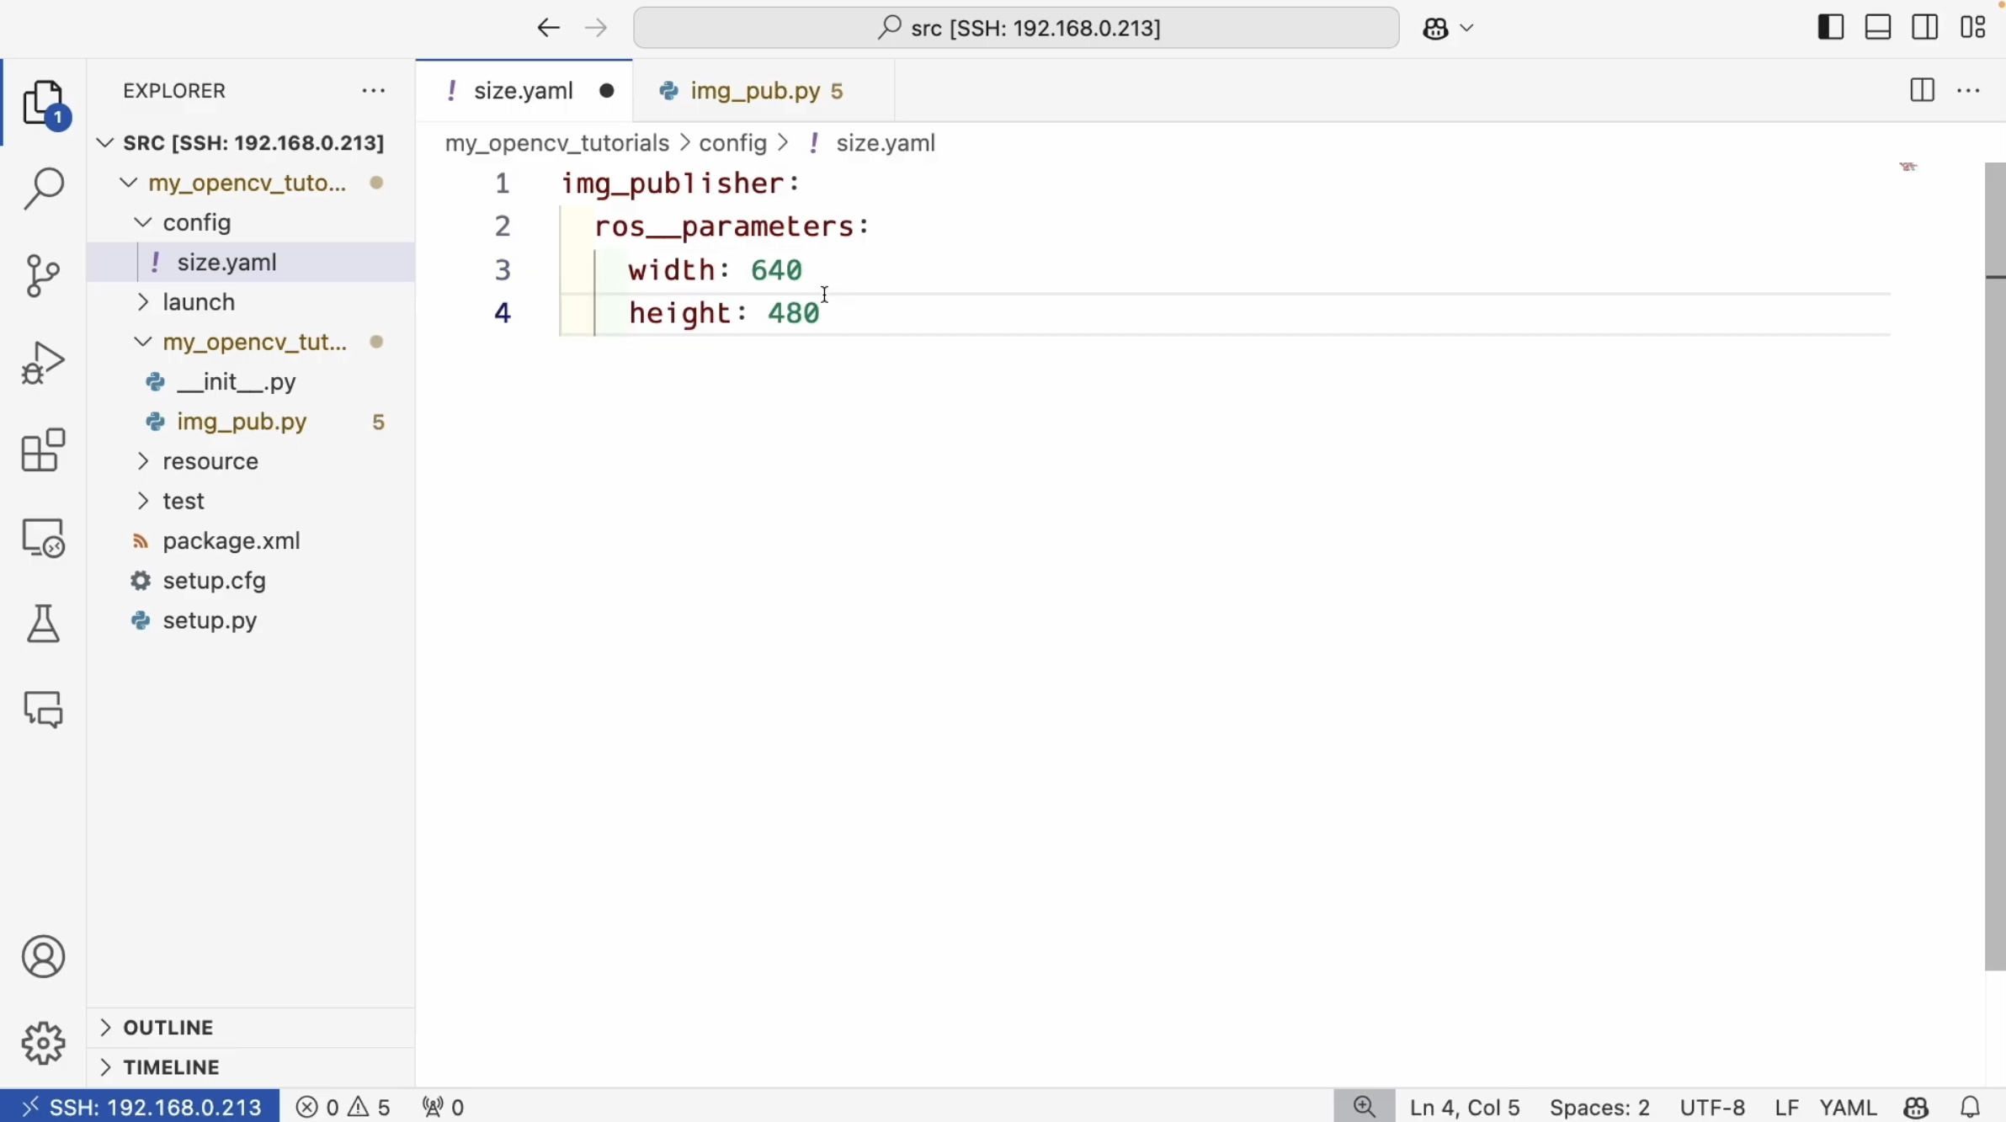The image size is (2006, 1122).
Task: Open the Remote Explorer view
Action: (x=43, y=538)
